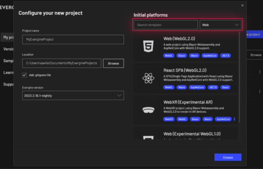Focus the Search template field
This screenshot has height=169, width=263.
pos(166,25)
